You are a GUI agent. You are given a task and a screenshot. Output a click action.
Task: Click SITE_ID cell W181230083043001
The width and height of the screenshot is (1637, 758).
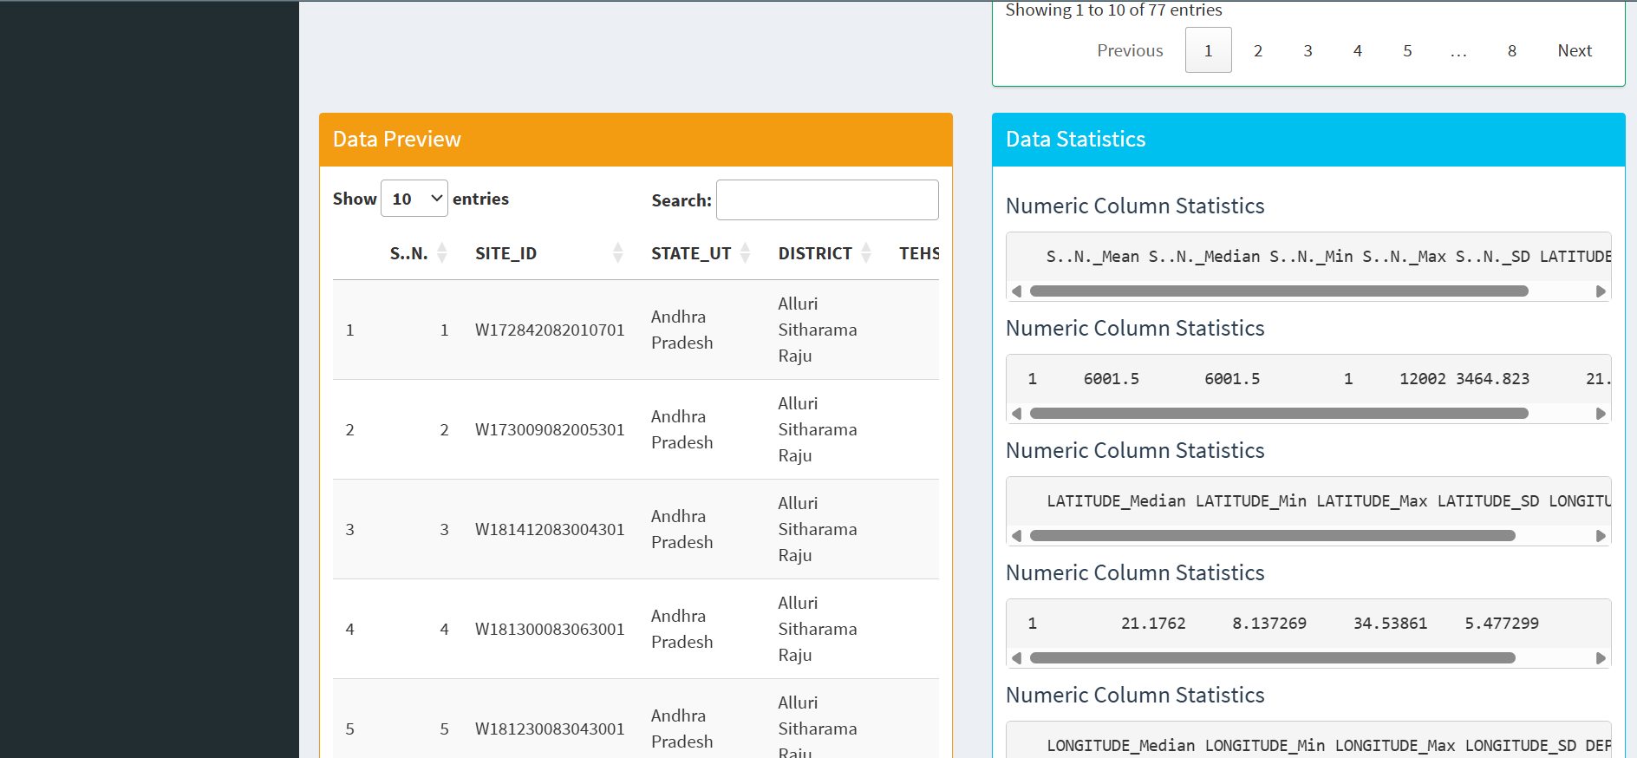pyautogui.click(x=550, y=729)
